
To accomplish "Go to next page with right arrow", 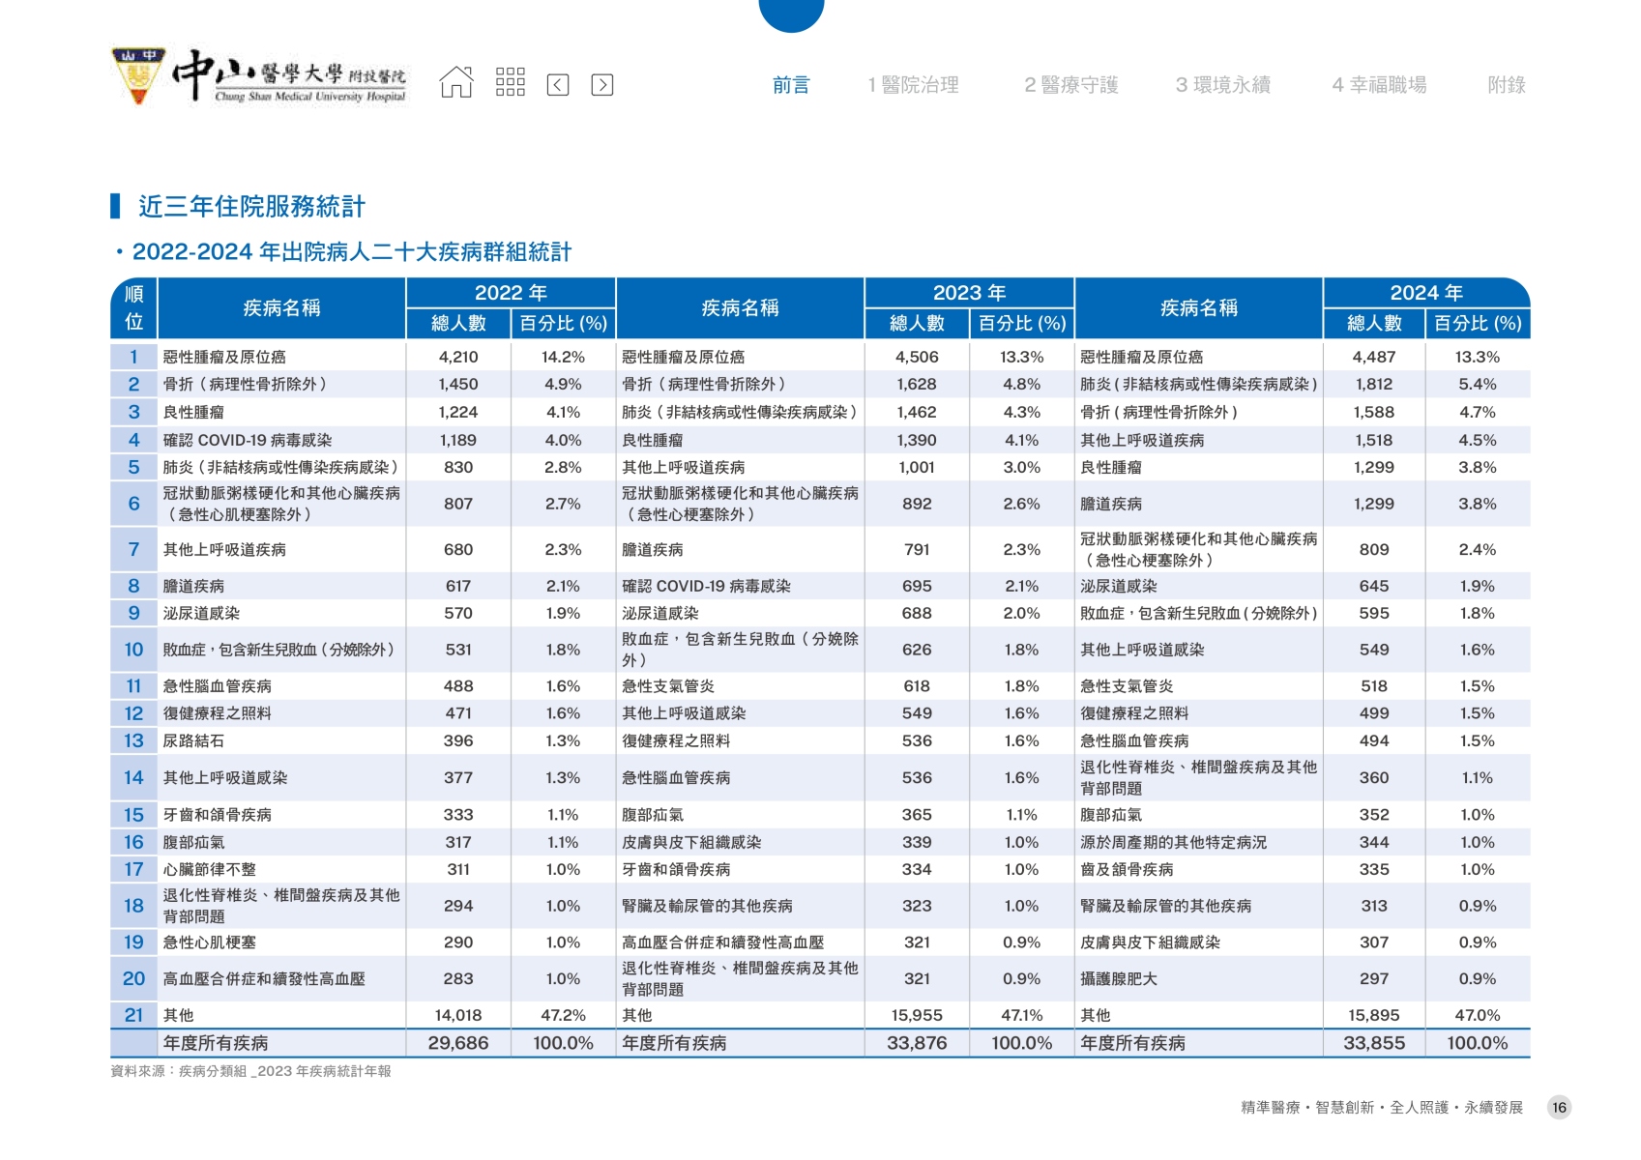I will tap(602, 85).
